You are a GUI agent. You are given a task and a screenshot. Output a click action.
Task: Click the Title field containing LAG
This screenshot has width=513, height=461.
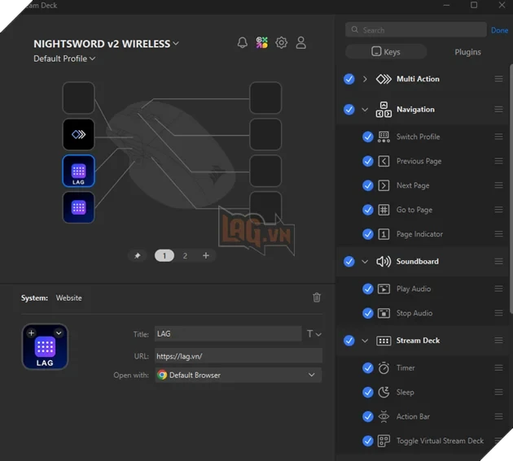[228, 333]
